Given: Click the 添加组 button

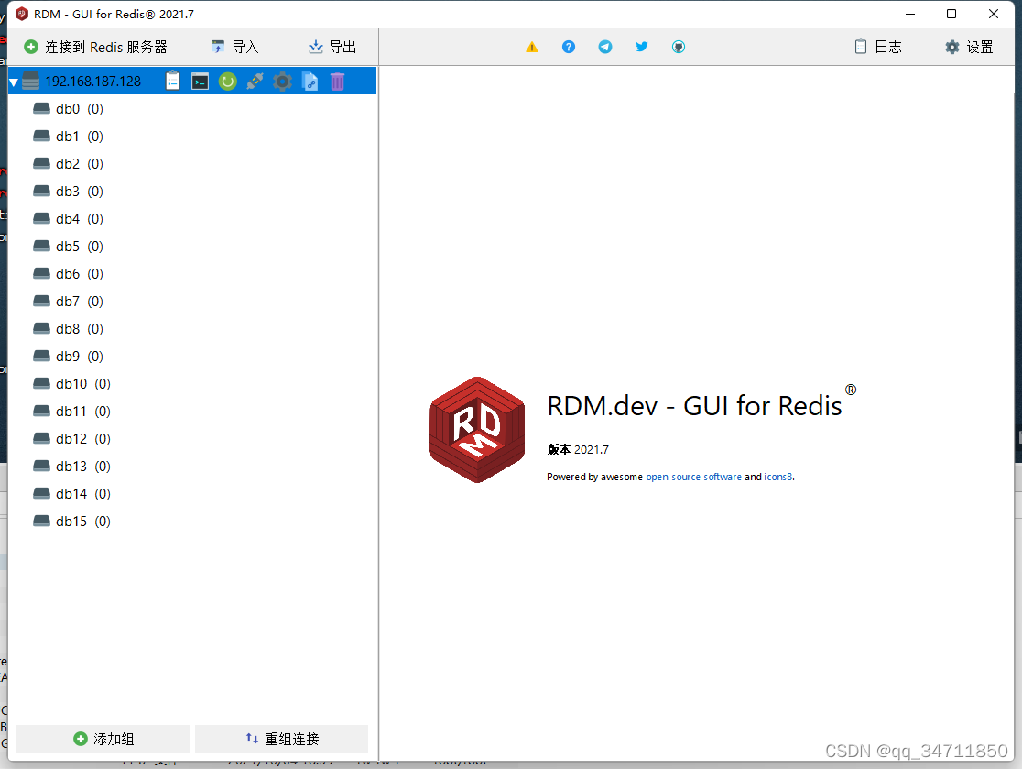Looking at the screenshot, I should tap(103, 739).
